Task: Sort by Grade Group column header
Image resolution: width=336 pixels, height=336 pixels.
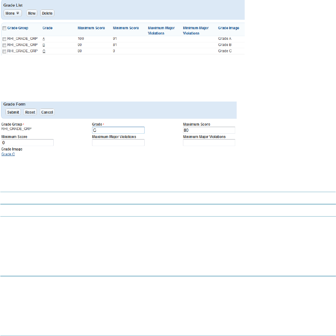Action: tap(18, 28)
